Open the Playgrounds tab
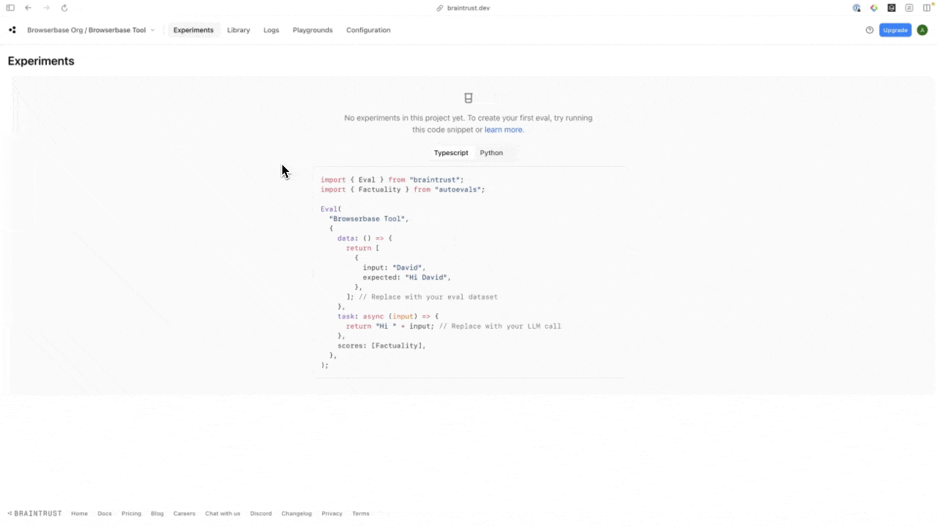Viewport: 937px width, 527px height. (x=313, y=30)
